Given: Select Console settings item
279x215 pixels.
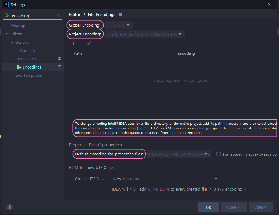Looking at the screenshot, I should [x=28, y=50].
